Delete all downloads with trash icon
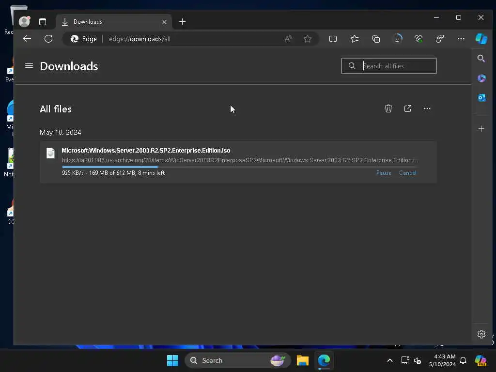 coord(388,108)
